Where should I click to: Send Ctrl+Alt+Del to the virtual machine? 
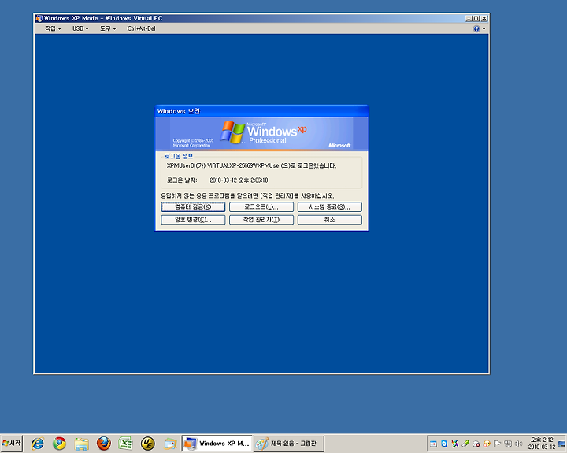pyautogui.click(x=142, y=28)
